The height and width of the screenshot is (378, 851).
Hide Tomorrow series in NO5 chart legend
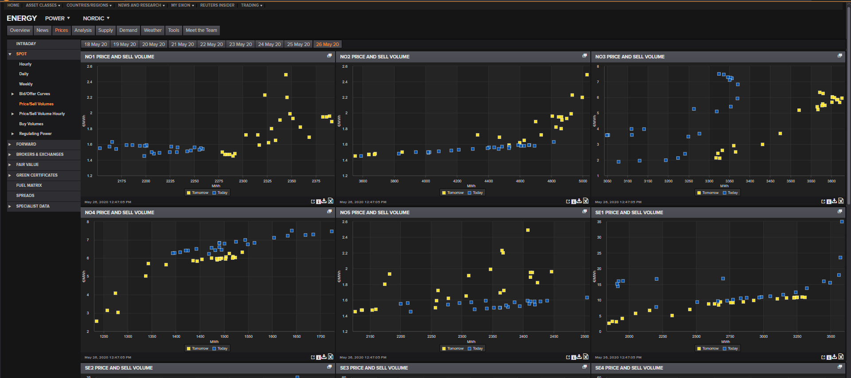pos(453,348)
